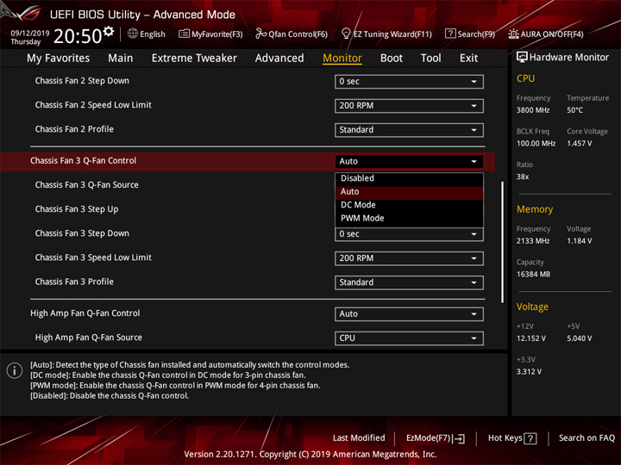Screen dimensions: 621x465
Task: Collapse Chassis Fan 3 Q-Fan Control dropdown
Action: coord(409,161)
